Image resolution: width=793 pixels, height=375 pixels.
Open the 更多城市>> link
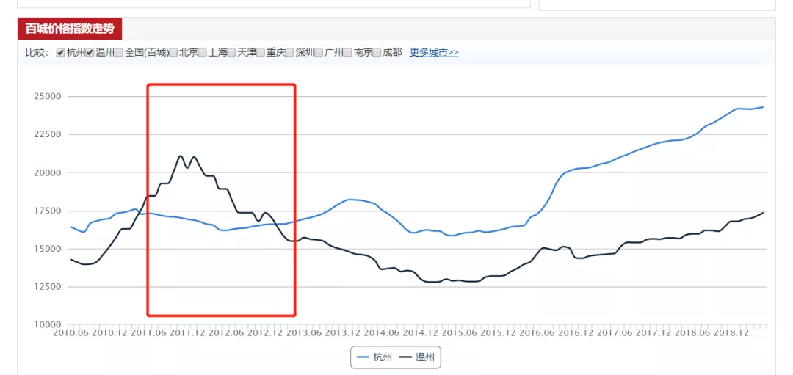click(434, 53)
